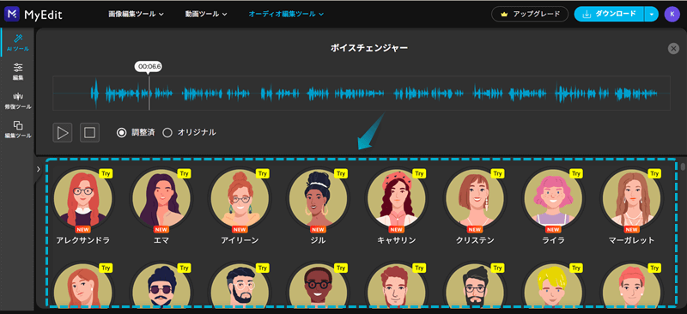The height and width of the screenshot is (314, 687).
Task: Select the ジル voice avatar
Action: pos(318,197)
